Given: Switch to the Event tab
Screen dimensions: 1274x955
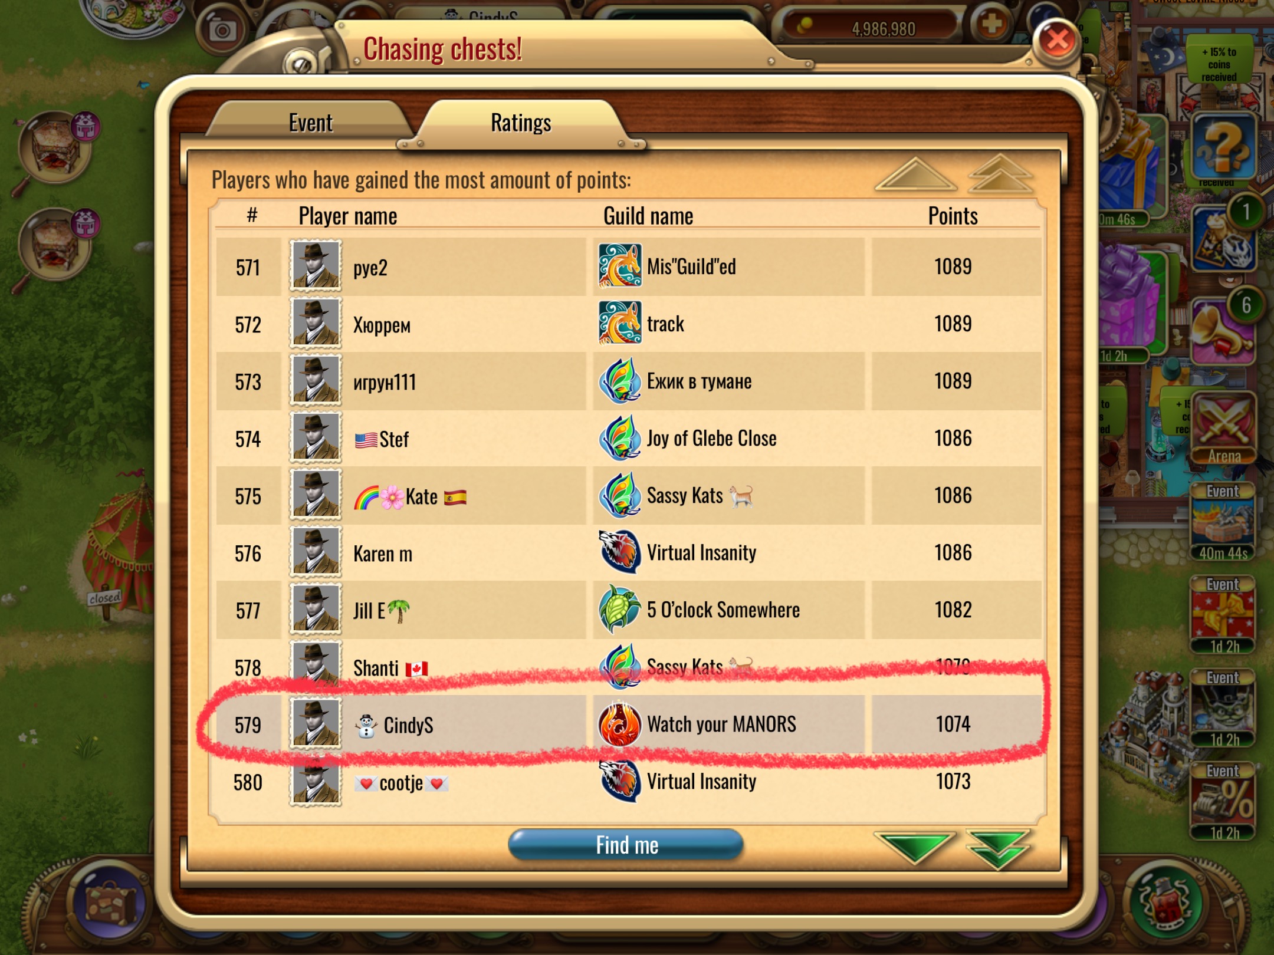Looking at the screenshot, I should point(311,123).
